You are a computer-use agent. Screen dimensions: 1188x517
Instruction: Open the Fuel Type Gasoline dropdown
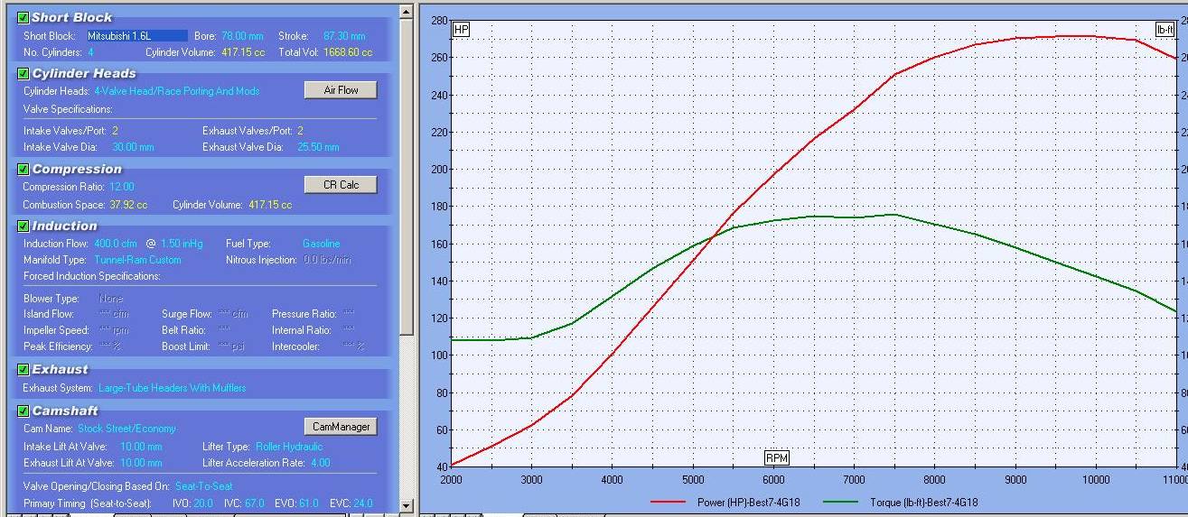pyautogui.click(x=321, y=244)
